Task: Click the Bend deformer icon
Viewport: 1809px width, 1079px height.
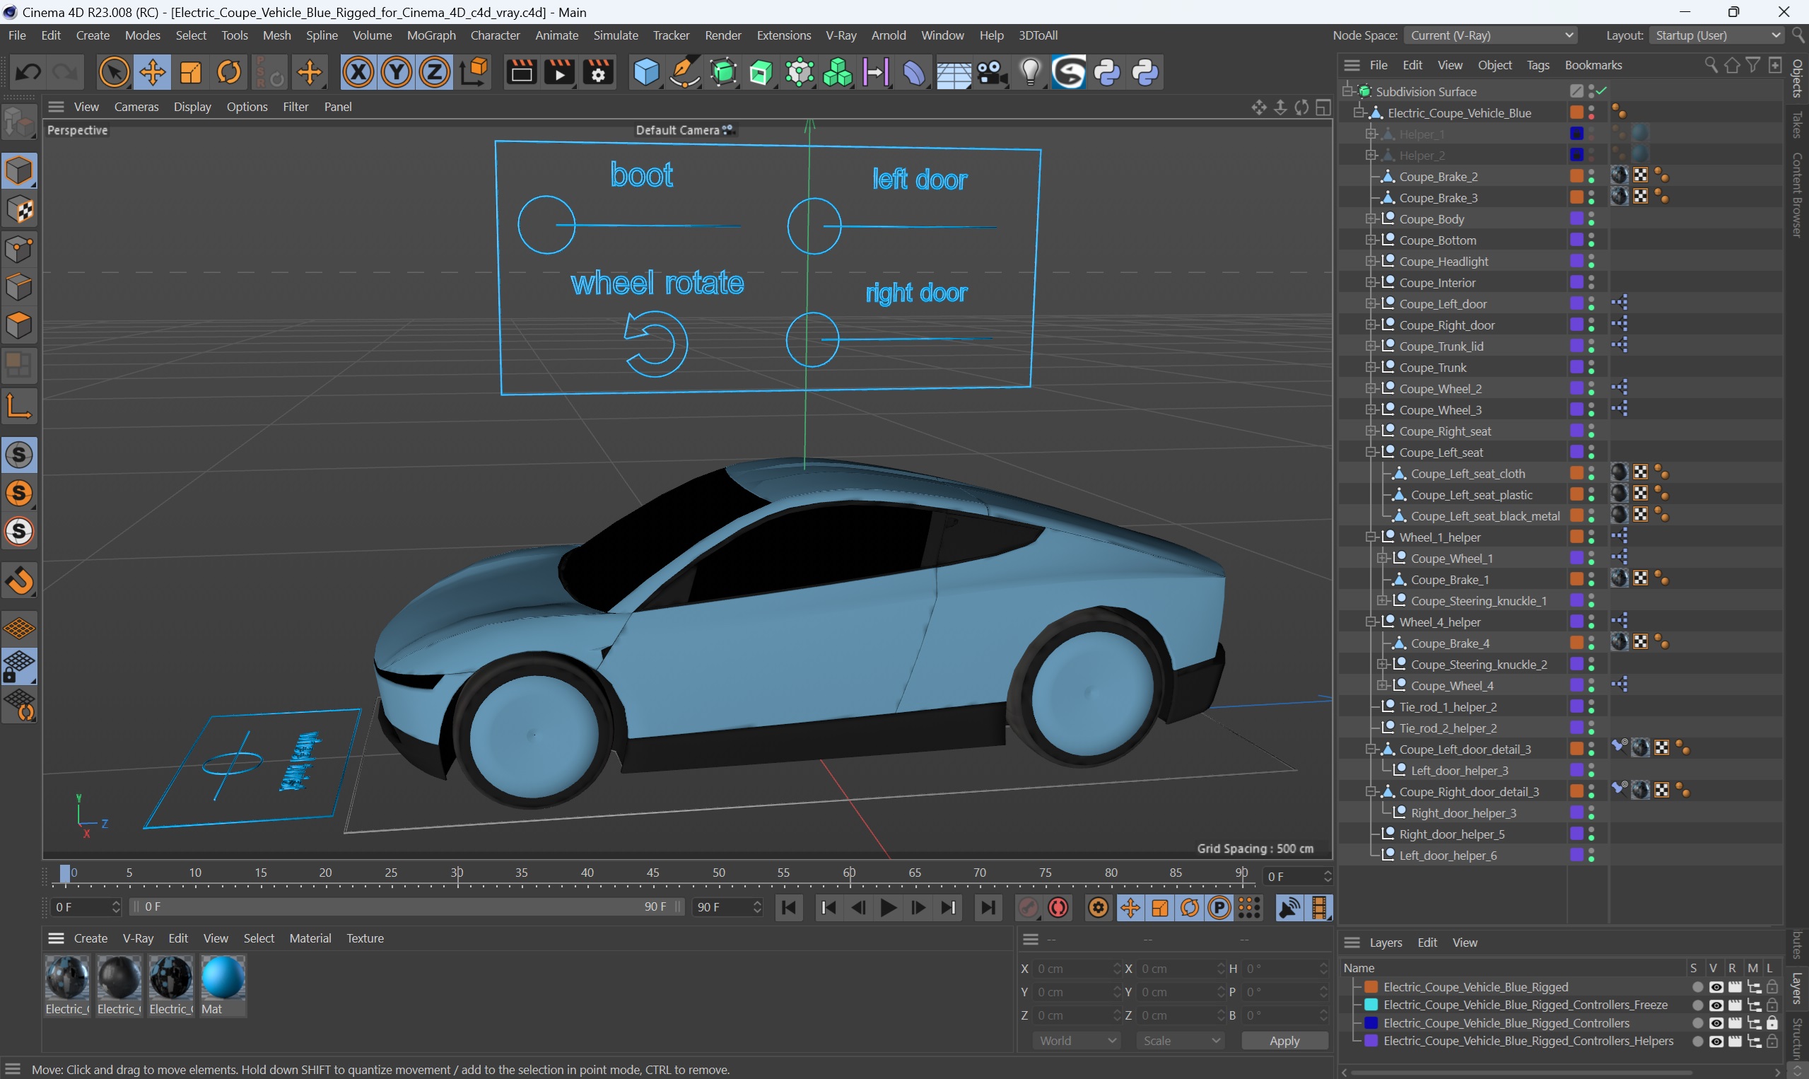Action: [x=914, y=72]
